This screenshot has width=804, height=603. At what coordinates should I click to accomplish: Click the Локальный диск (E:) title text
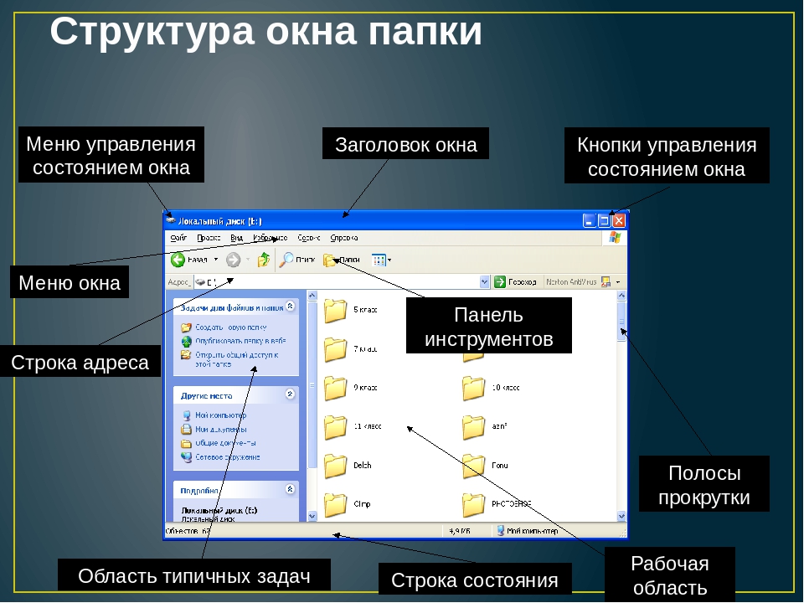pyautogui.click(x=220, y=221)
